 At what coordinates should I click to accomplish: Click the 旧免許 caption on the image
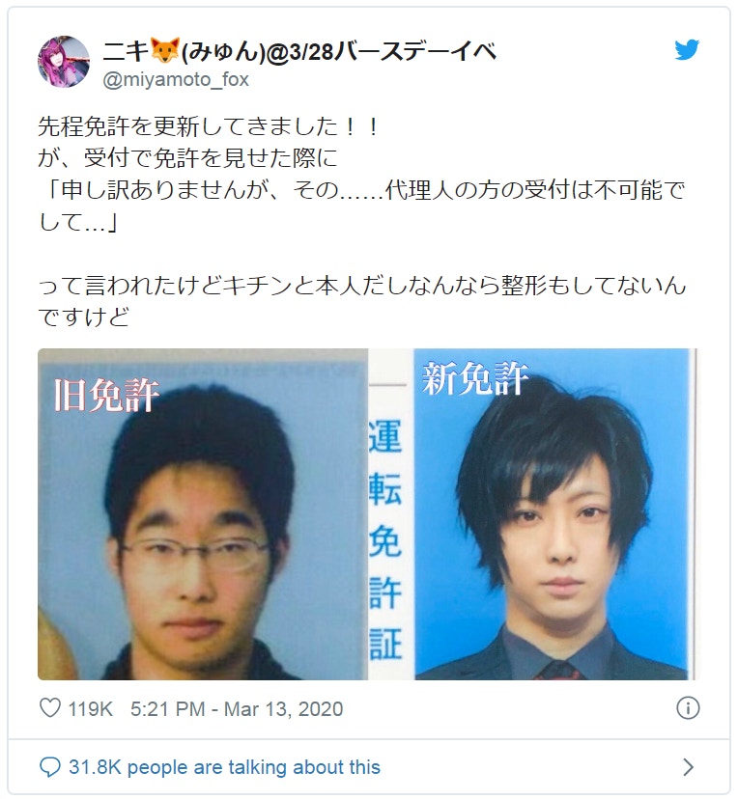pos(106,396)
